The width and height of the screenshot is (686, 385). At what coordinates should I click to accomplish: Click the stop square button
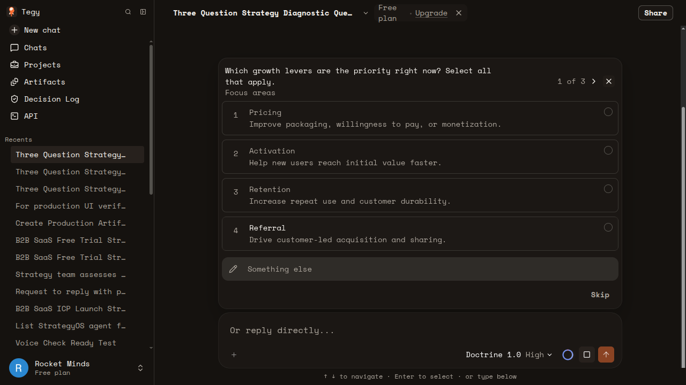click(x=587, y=355)
